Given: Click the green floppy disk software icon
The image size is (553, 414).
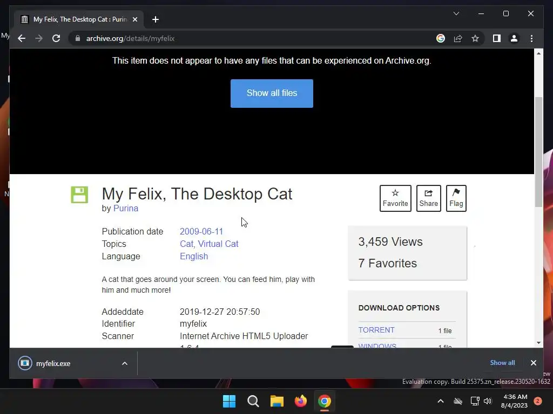Looking at the screenshot, I should 79,195.
